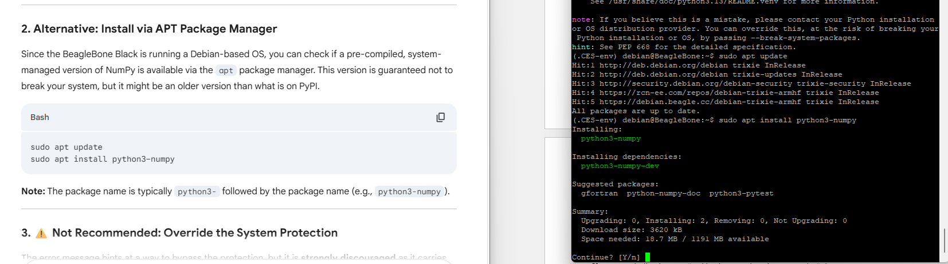The height and width of the screenshot is (264, 948).
Task: Click the "sudo apt update" code line
Action: pos(66,147)
